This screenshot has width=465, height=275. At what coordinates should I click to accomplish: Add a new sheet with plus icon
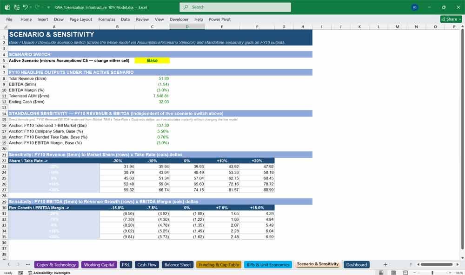(x=385, y=265)
